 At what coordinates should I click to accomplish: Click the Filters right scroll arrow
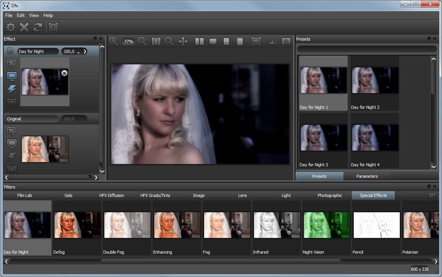[436, 262]
